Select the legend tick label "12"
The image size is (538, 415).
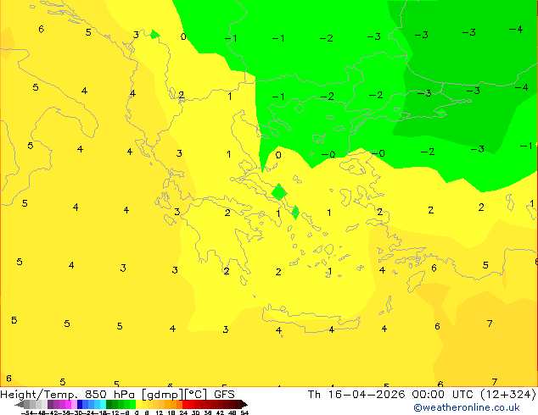click(x=160, y=412)
